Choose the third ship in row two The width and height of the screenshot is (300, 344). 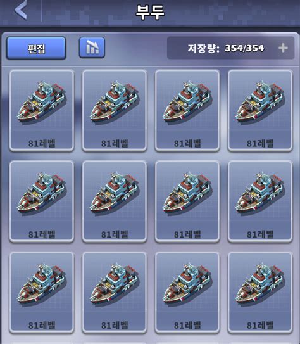(x=187, y=201)
